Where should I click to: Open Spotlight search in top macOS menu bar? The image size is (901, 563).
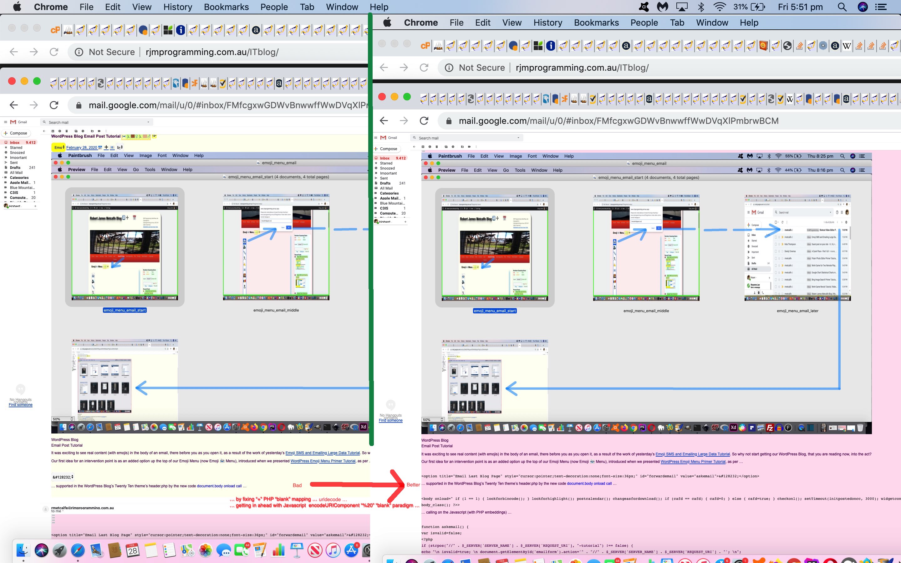click(x=842, y=7)
